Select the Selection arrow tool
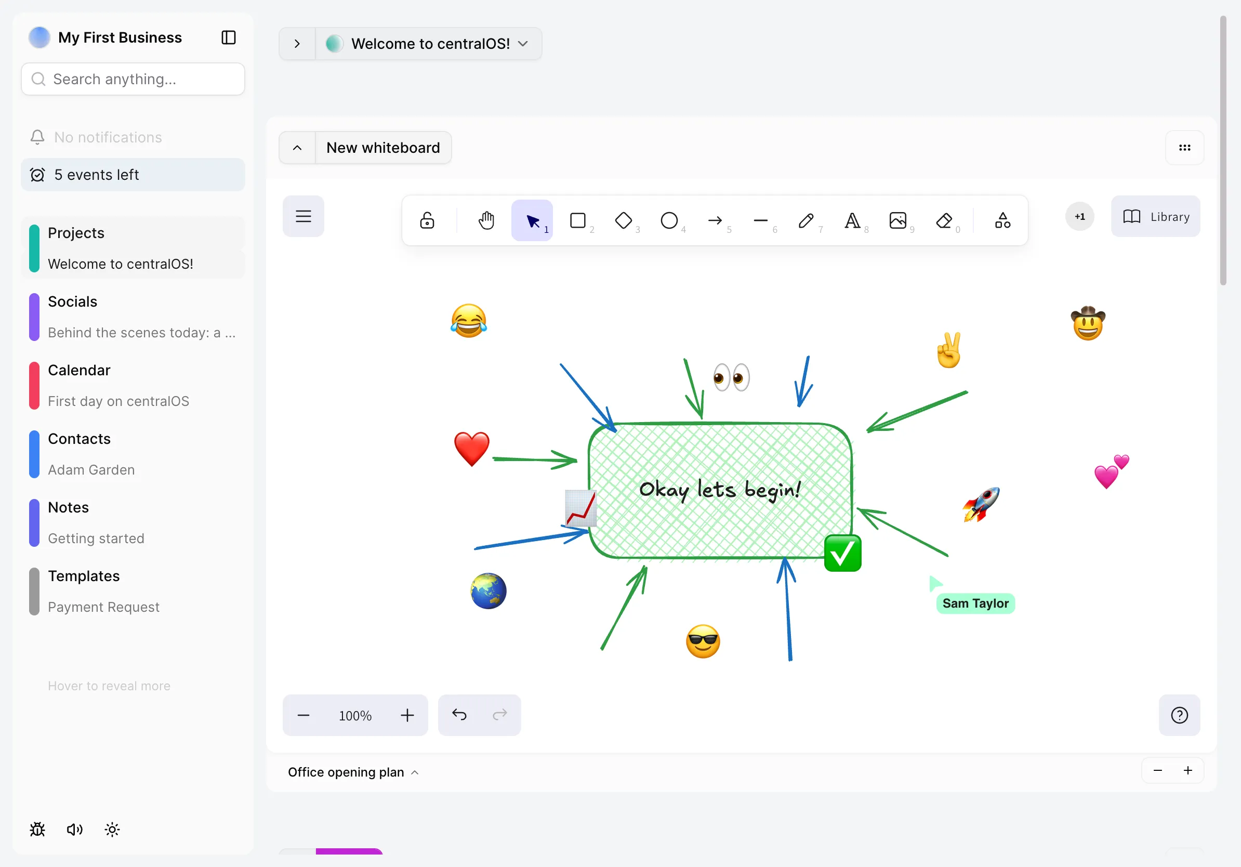The image size is (1241, 867). pos(532,220)
